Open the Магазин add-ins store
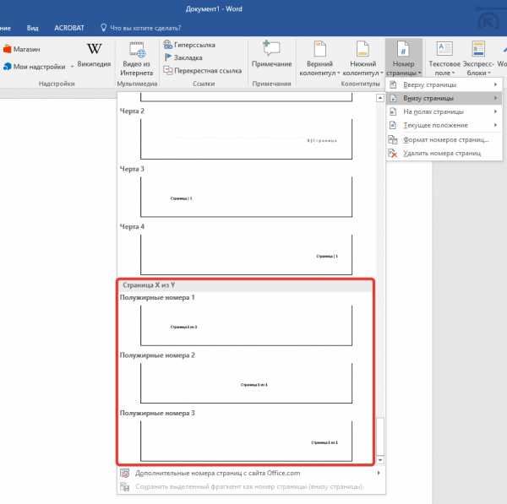This screenshot has height=504, width=507. pos(22,49)
